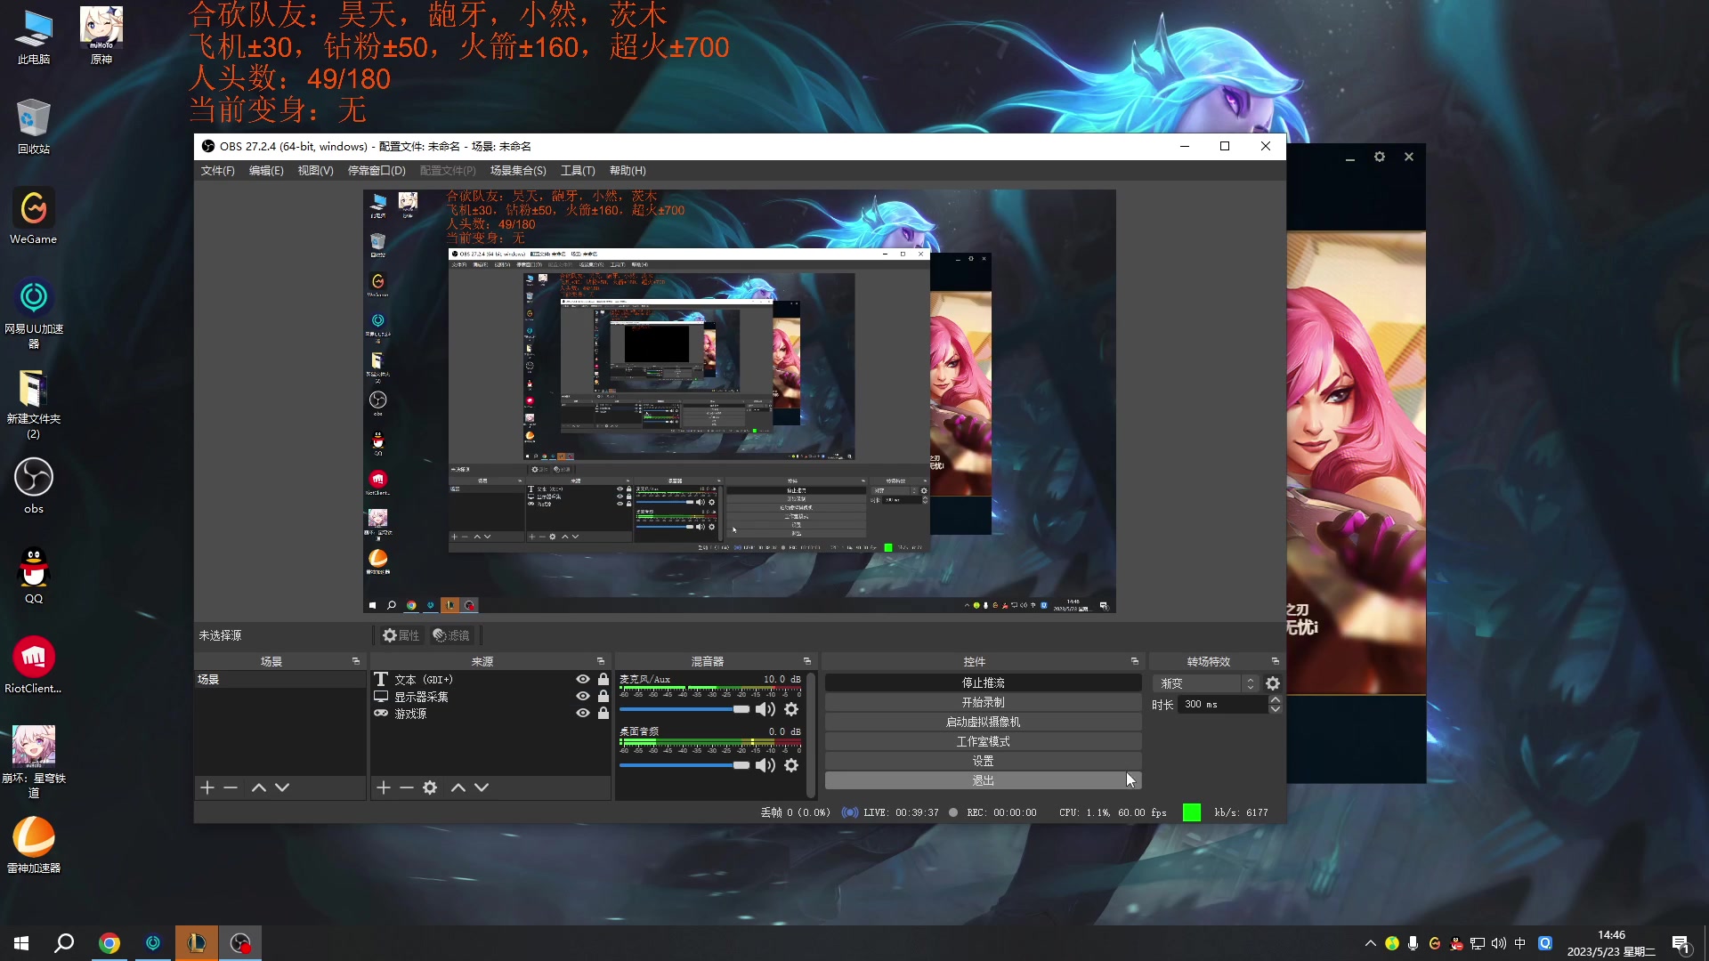The image size is (1709, 961).
Task: Open the 文件(F) menu
Action: 217,171
